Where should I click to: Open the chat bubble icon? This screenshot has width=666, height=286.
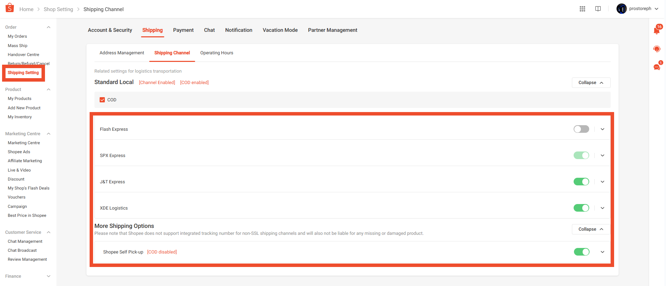point(656,67)
